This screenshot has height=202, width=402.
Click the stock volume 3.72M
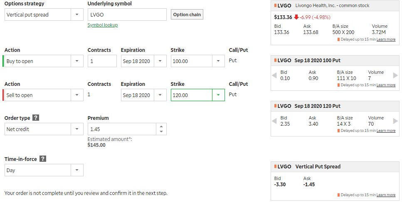click(x=379, y=32)
